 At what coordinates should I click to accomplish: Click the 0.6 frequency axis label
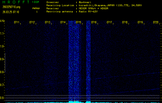[x=2, y=98]
